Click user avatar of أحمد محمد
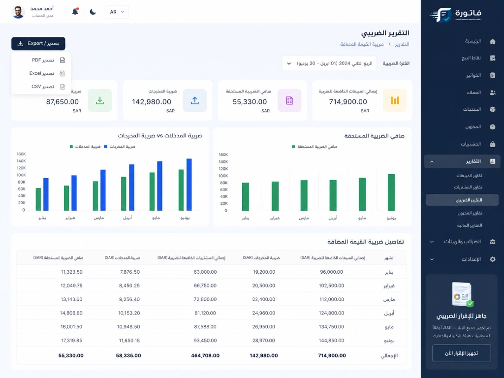 (18, 12)
